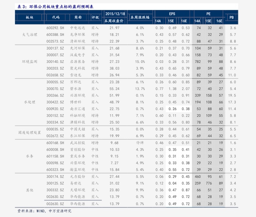Click stock code 300203.SZ
This screenshot has height=217, width=256.
[x=55, y=68]
